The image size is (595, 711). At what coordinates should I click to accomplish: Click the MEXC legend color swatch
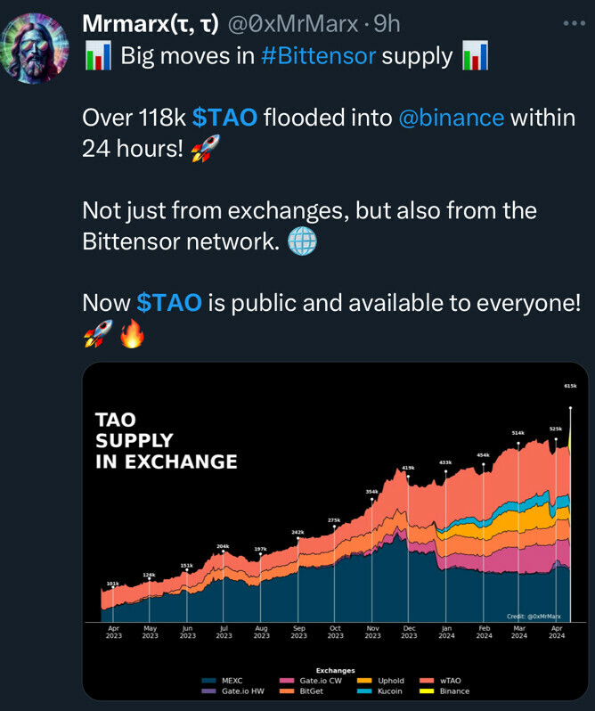(208, 681)
